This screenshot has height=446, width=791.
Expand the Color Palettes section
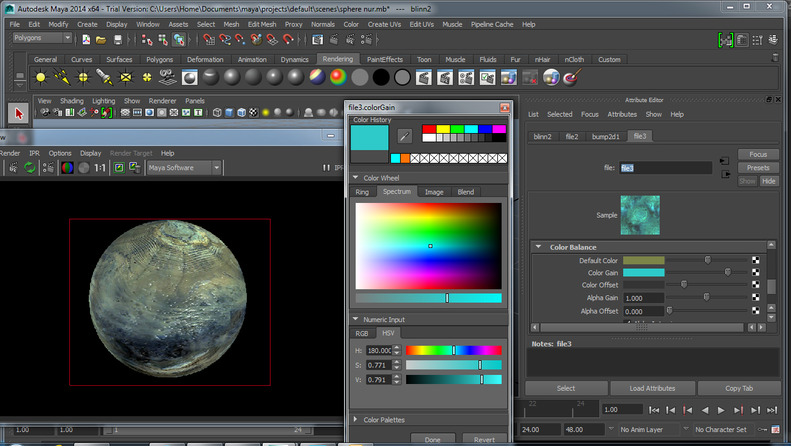click(x=356, y=420)
